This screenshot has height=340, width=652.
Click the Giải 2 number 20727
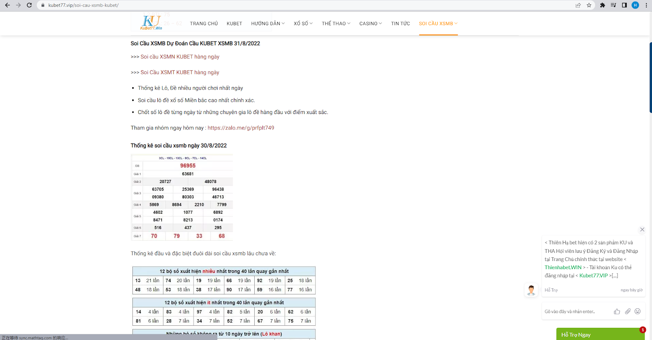tap(165, 182)
